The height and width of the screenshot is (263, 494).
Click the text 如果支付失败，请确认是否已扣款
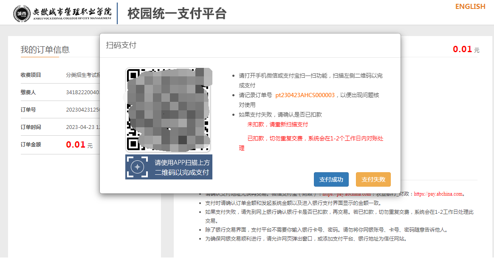(x=280, y=115)
